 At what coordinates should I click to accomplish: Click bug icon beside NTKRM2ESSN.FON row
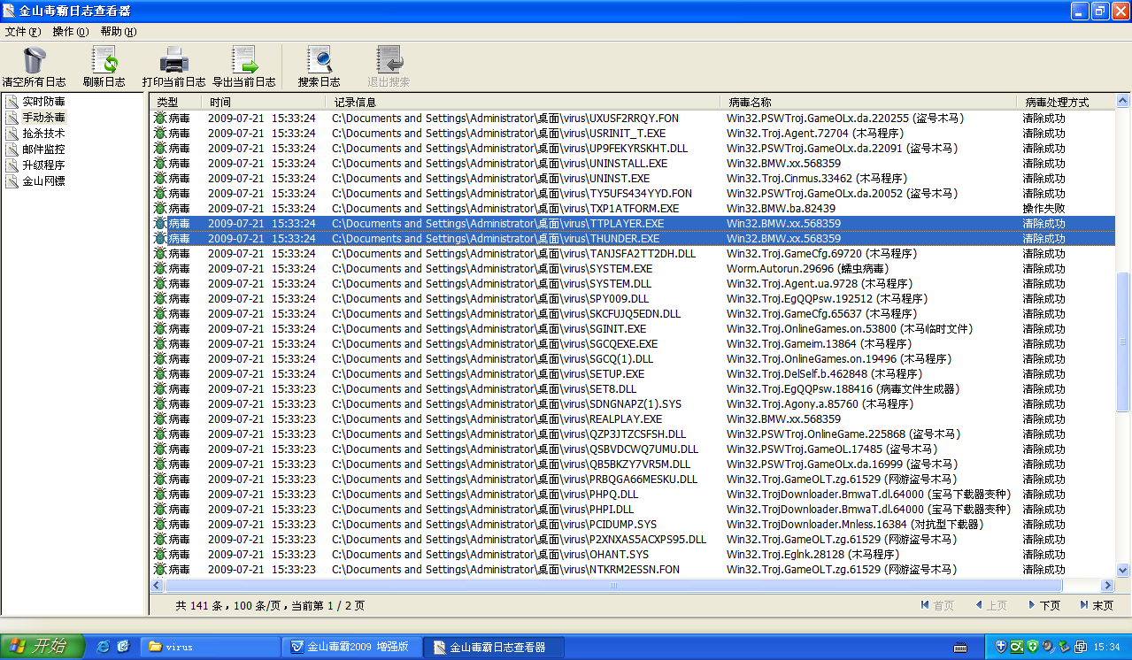coord(159,570)
